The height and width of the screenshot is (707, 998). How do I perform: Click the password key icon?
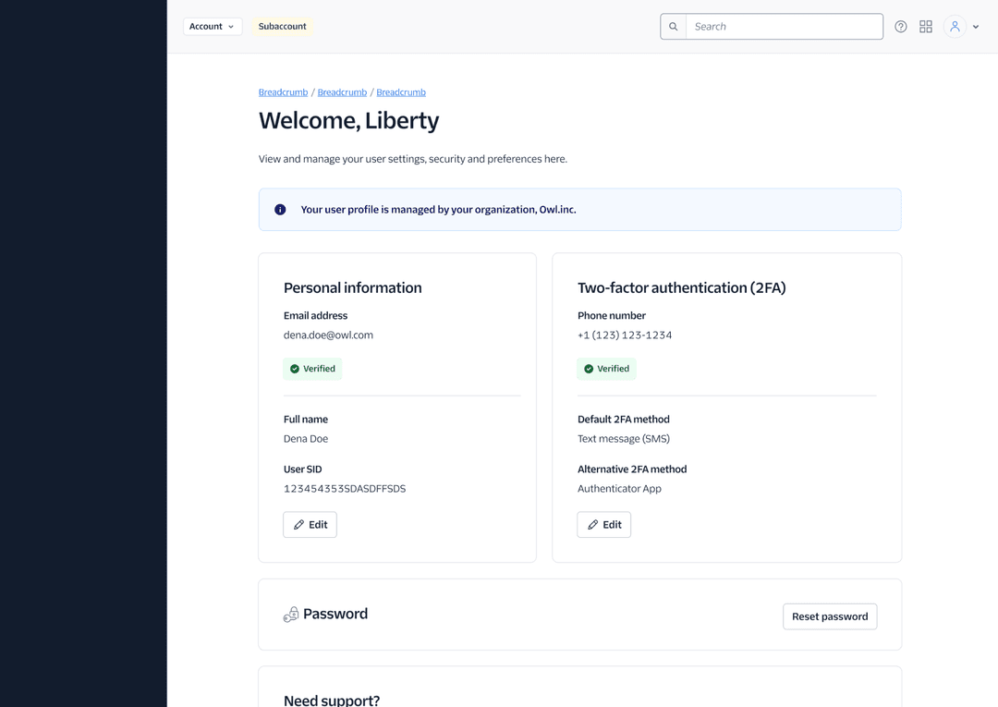(291, 615)
